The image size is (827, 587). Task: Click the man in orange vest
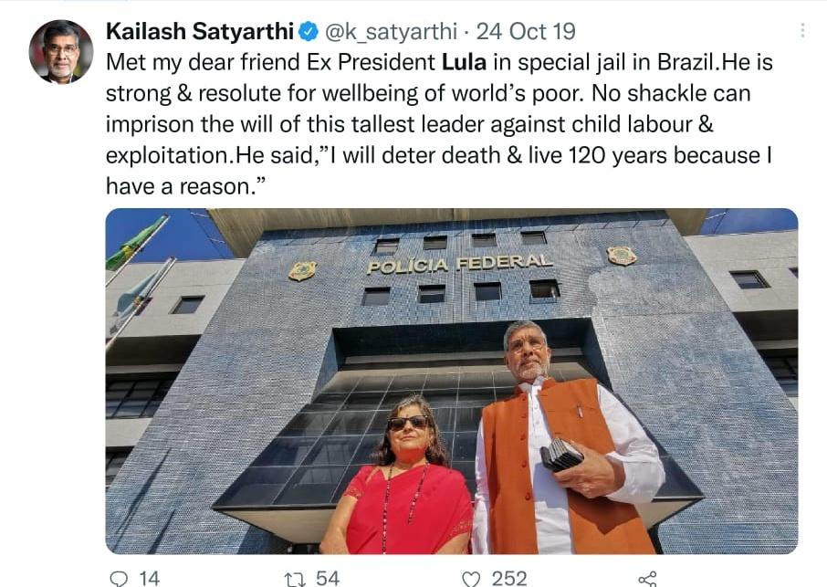(567, 438)
